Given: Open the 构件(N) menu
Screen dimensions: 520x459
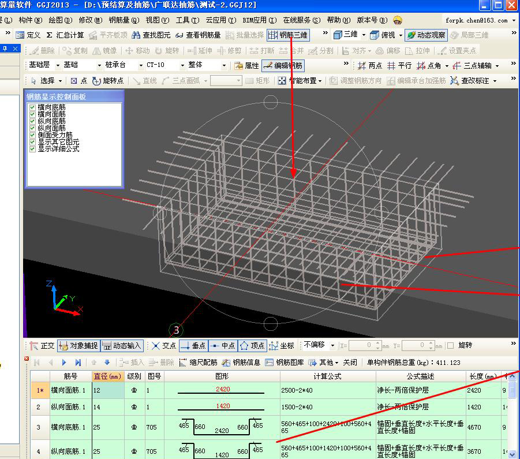Looking at the screenshot, I should tap(31, 20).
